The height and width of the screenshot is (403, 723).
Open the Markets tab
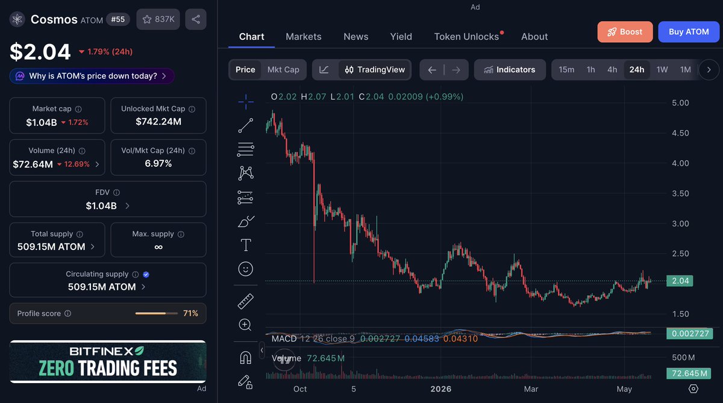(x=304, y=37)
